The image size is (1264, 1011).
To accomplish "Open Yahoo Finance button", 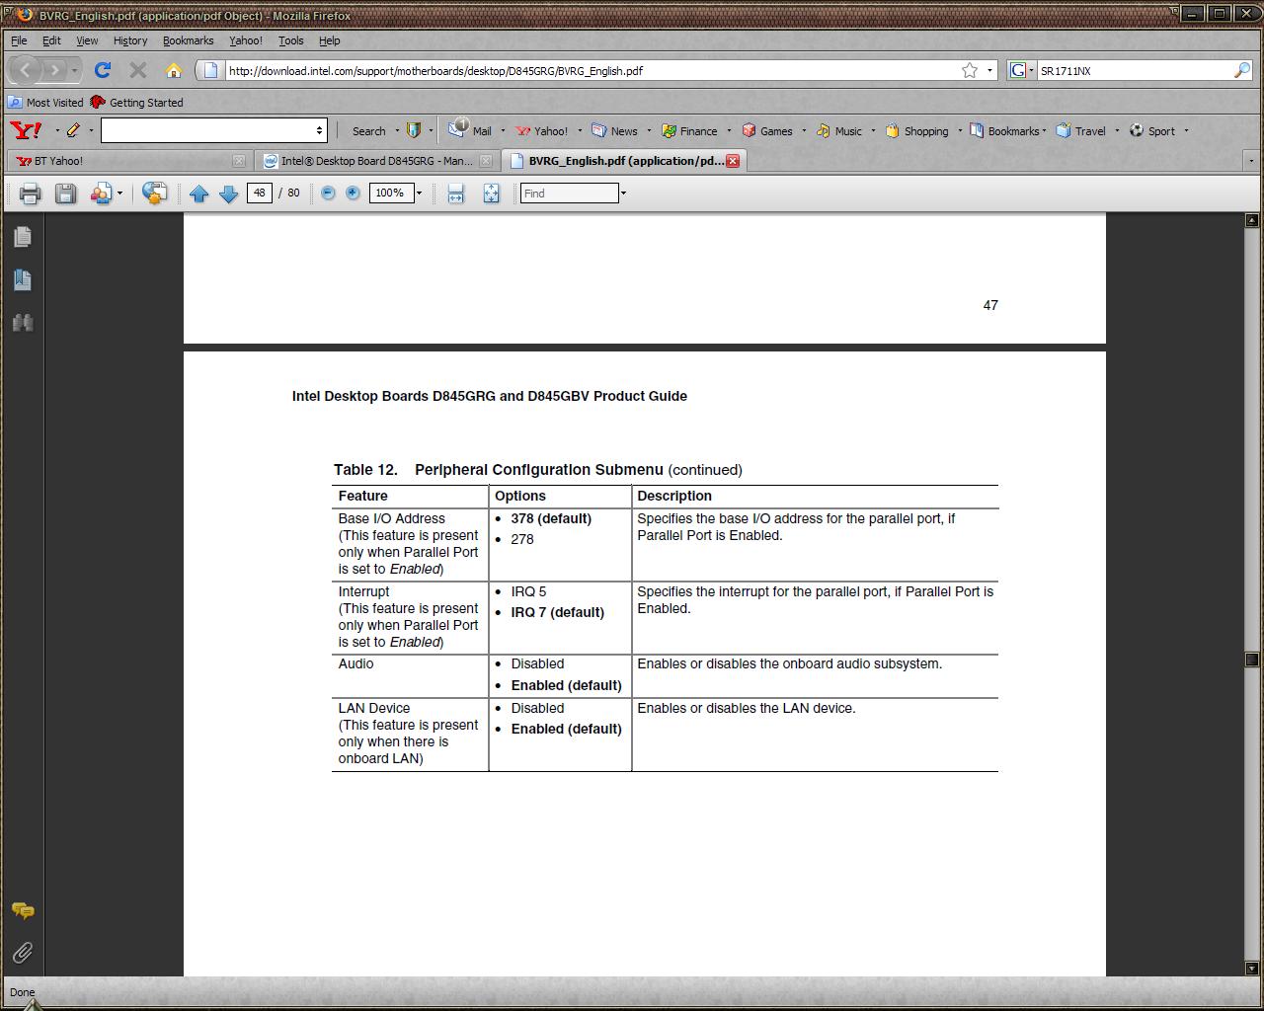I will click(x=689, y=130).
